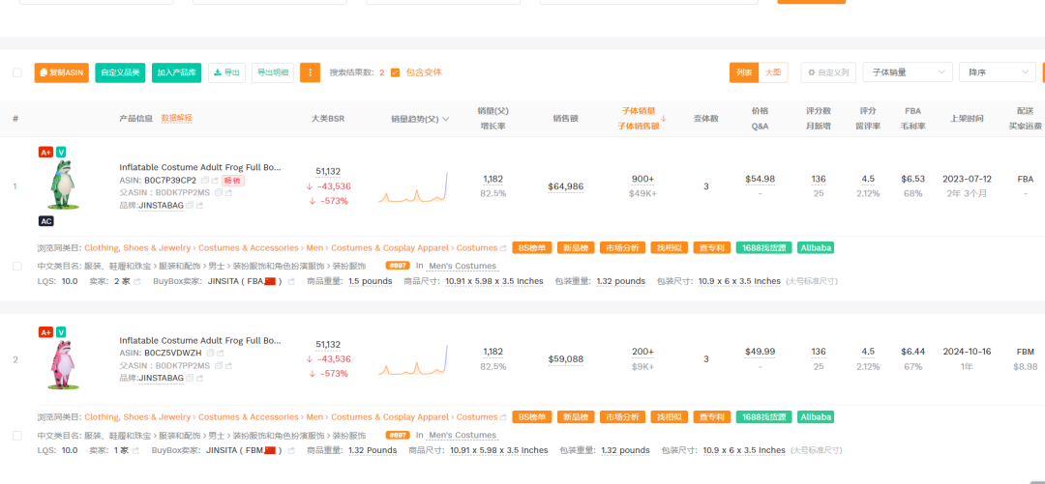Open brand JINSTABAG external link in second row
The height and width of the screenshot is (484, 1045).
200,379
